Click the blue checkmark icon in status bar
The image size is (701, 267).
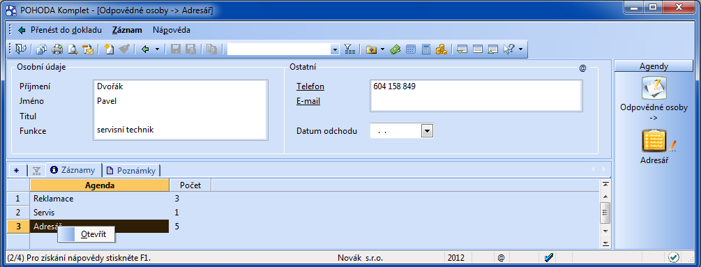(x=549, y=257)
